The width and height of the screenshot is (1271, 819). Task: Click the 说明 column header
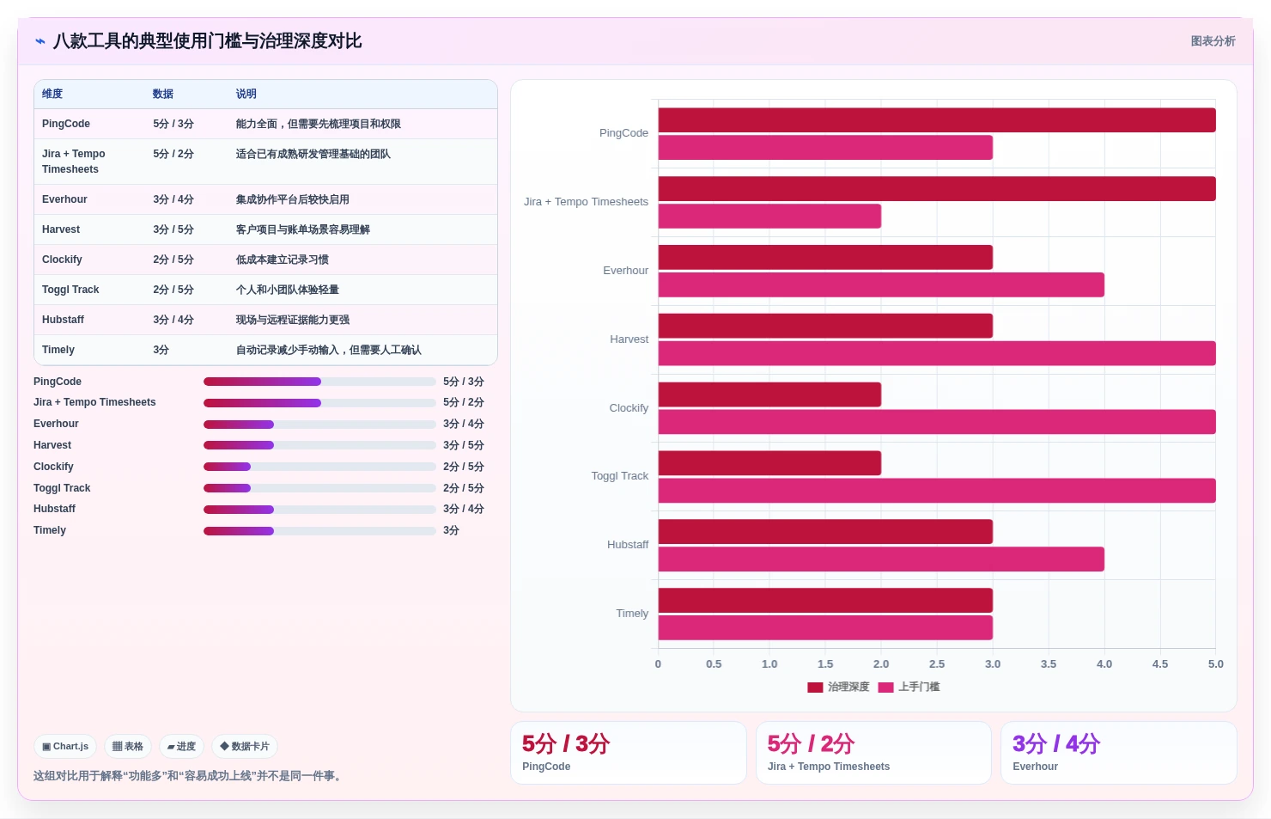[246, 95]
